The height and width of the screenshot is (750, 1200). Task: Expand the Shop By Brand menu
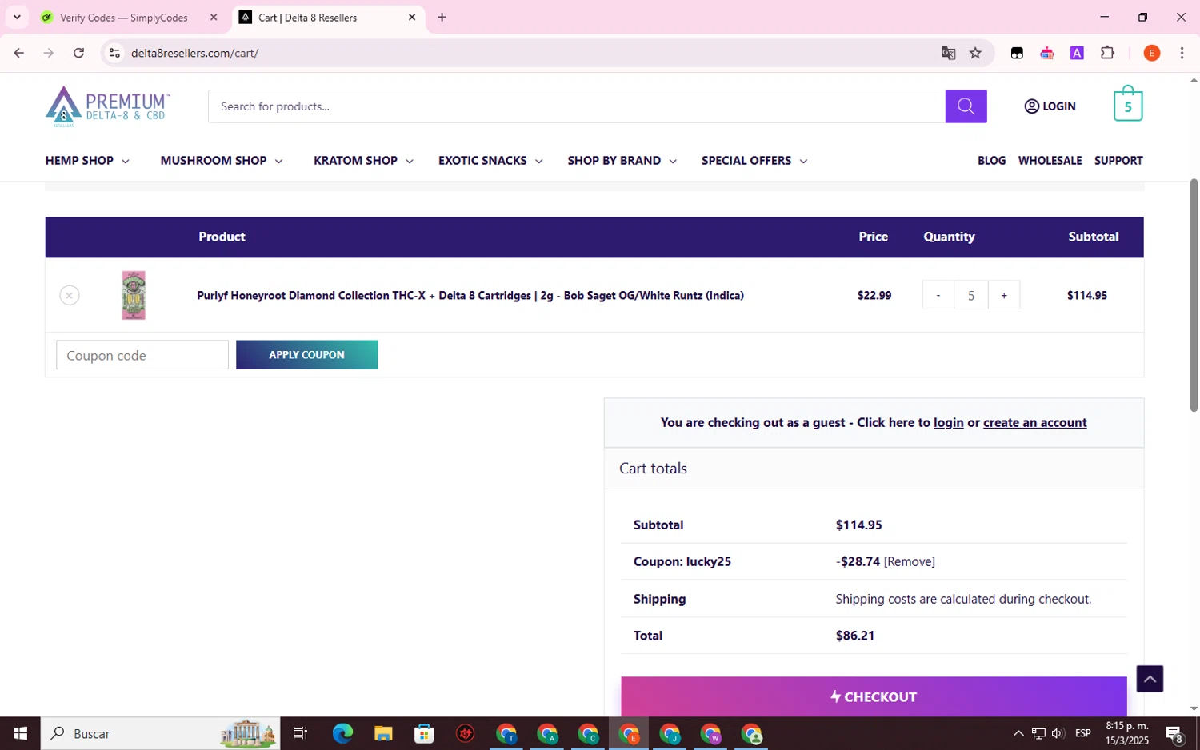[x=622, y=161]
